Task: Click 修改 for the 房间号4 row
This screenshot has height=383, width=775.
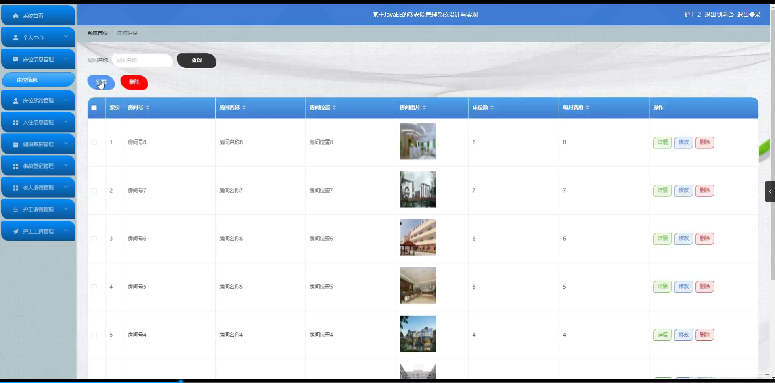Action: (684, 335)
